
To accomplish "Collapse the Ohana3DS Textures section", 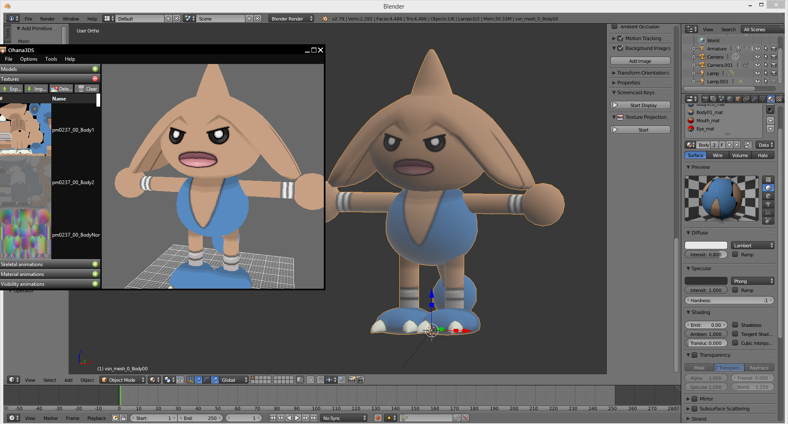I will pos(95,79).
